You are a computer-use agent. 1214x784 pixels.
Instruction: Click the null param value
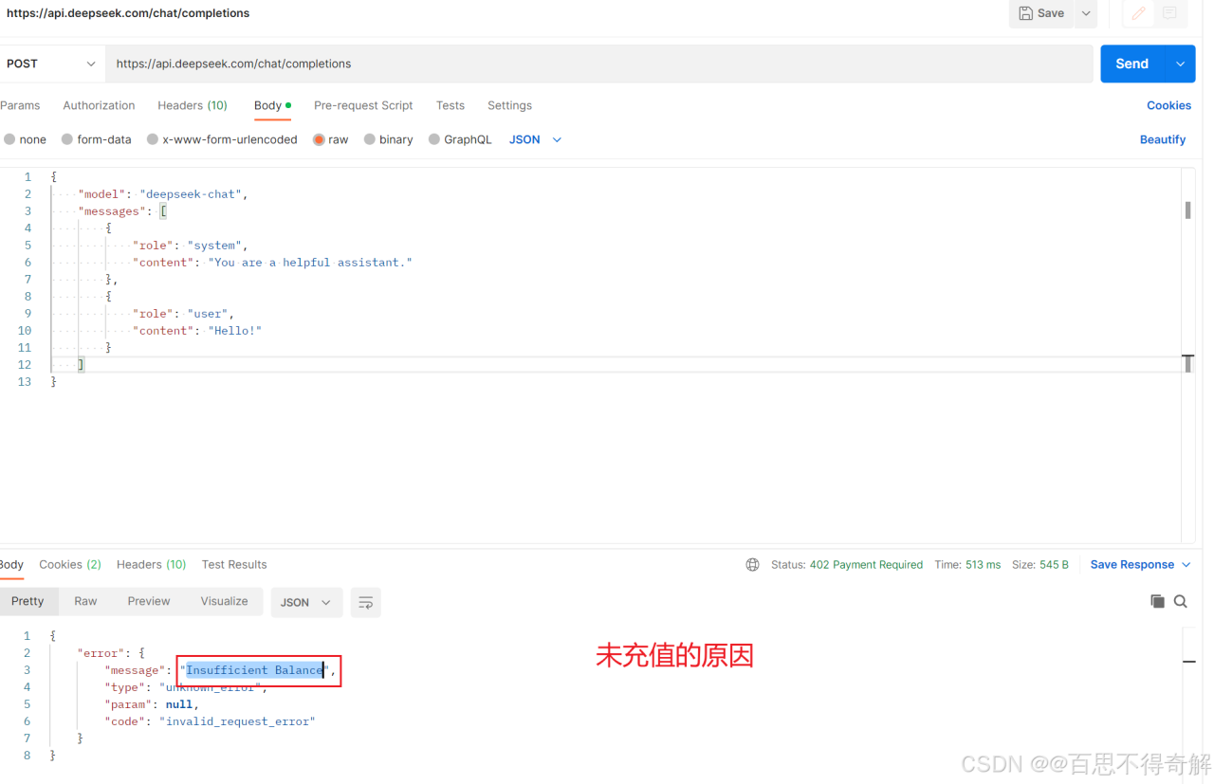pyautogui.click(x=179, y=704)
